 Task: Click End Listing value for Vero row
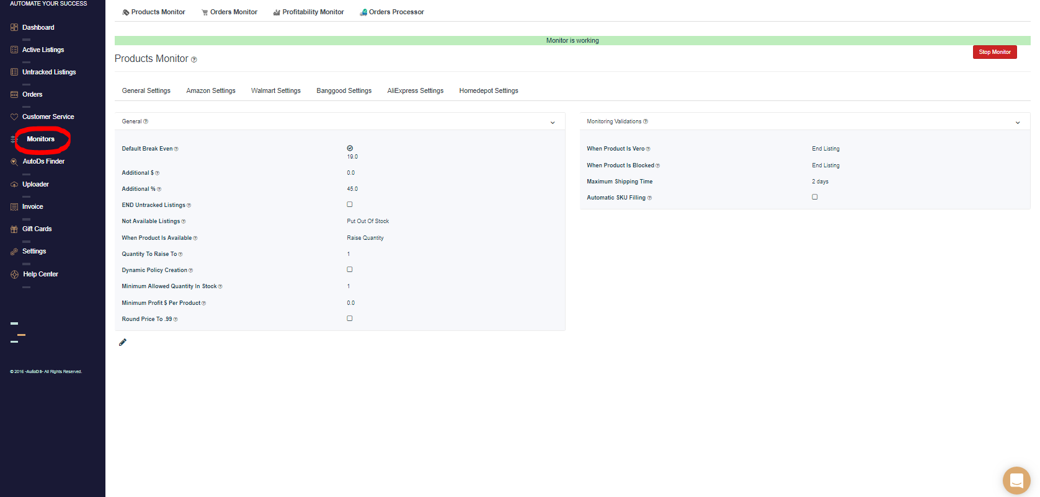pos(825,149)
